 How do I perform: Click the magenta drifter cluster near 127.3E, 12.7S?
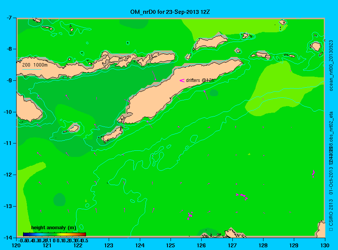[242, 196]
